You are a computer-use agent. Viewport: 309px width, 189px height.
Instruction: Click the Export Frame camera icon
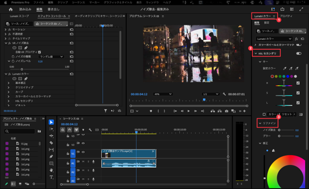click(227, 111)
